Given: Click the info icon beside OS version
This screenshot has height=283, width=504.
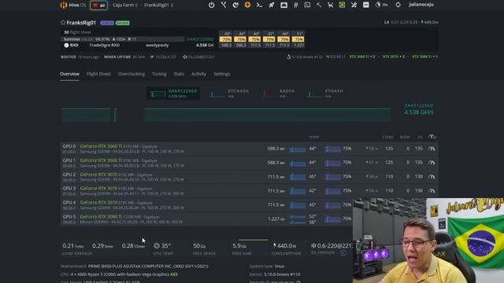Looking at the screenshot, I should pyautogui.click(x=343, y=253).
